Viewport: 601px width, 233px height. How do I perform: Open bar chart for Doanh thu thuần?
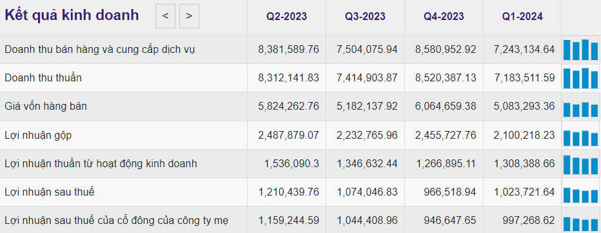point(580,78)
